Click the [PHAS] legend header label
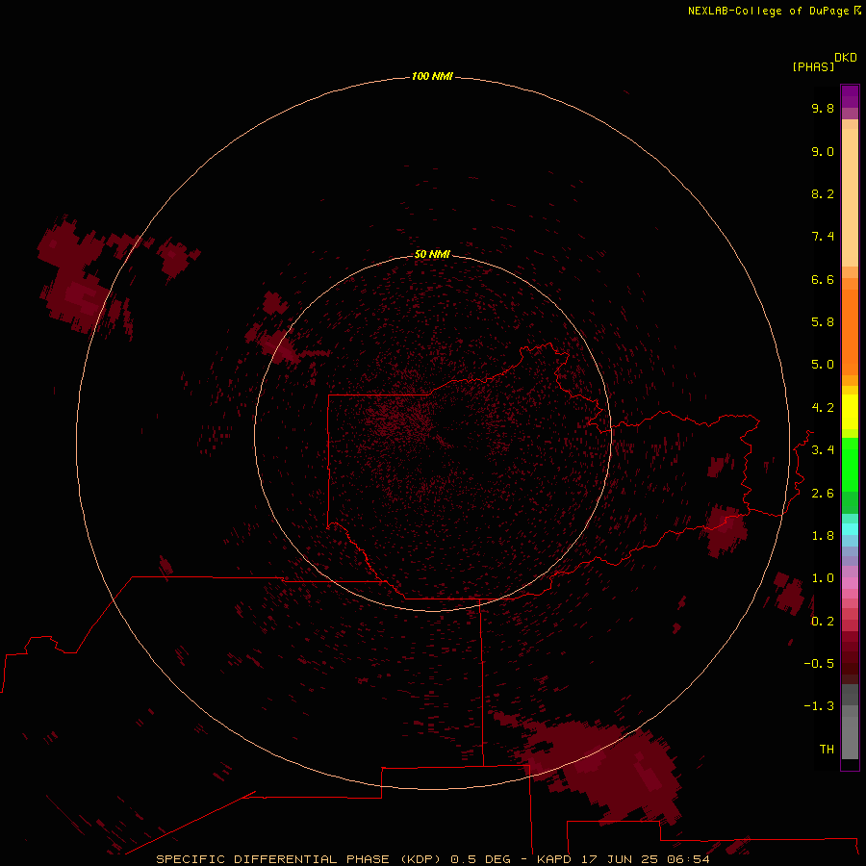 coord(813,66)
